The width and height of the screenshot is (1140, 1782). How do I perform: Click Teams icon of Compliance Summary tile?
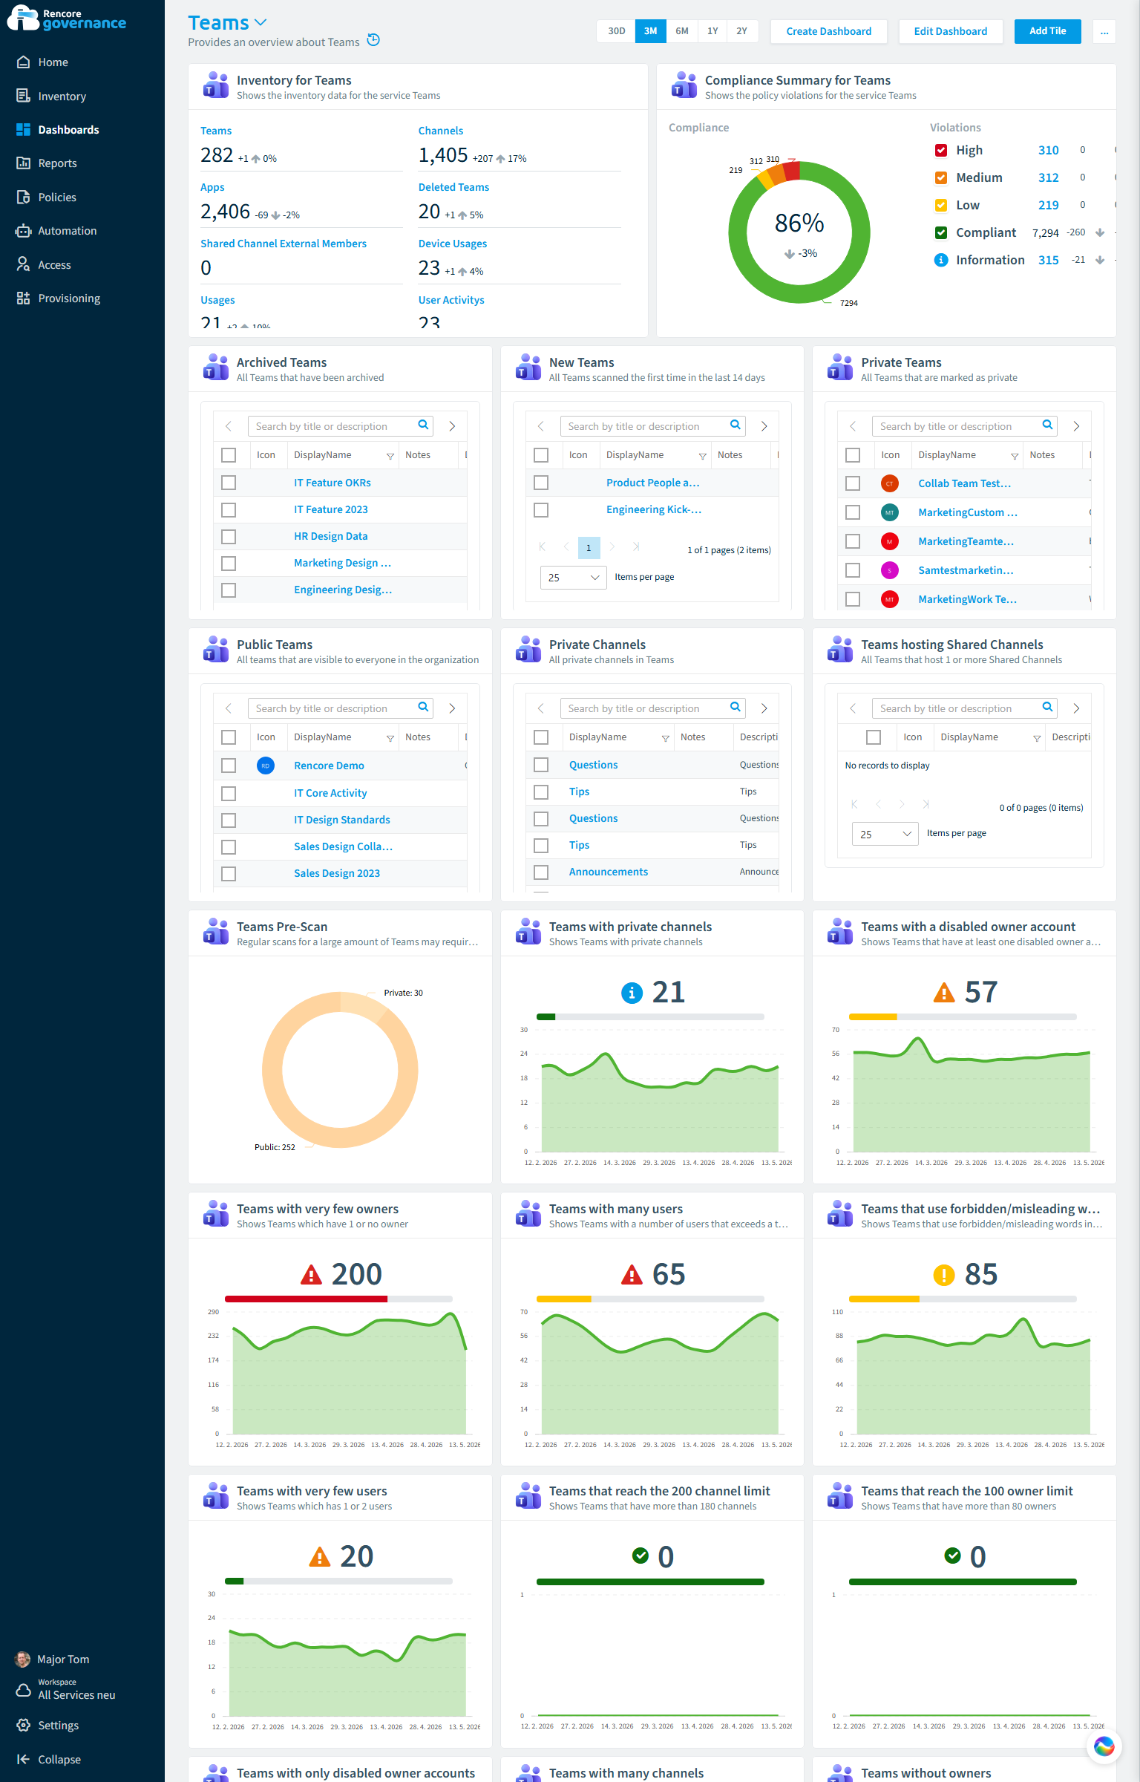[x=684, y=85]
